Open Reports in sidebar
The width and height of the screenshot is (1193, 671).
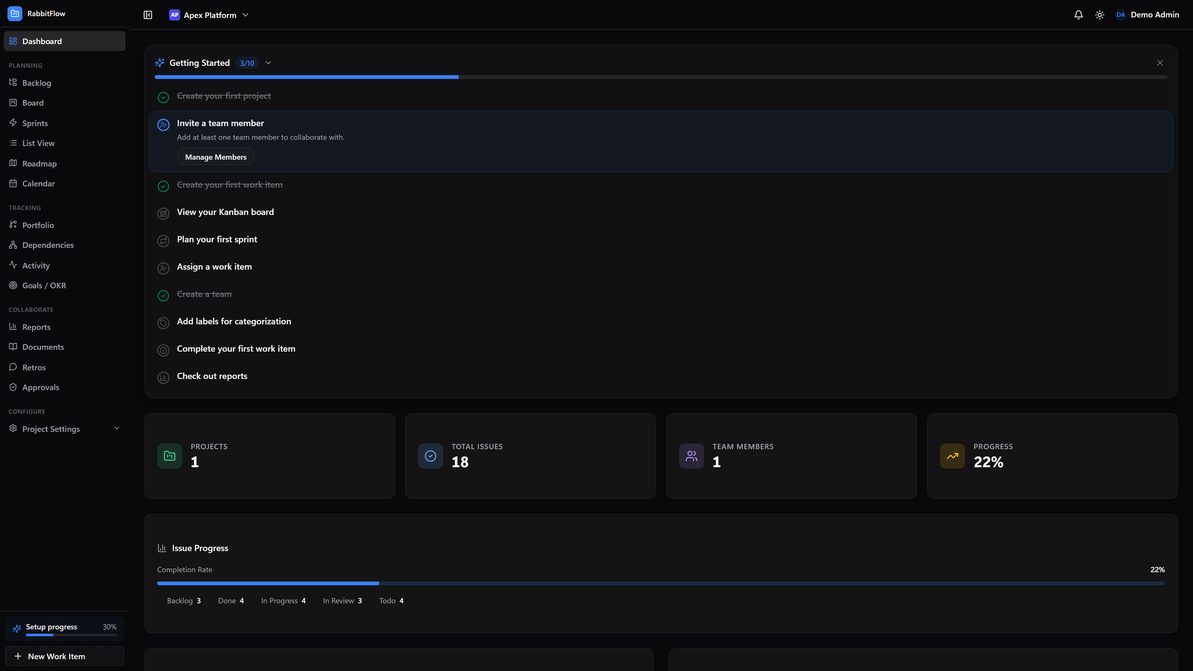(x=64, y=327)
